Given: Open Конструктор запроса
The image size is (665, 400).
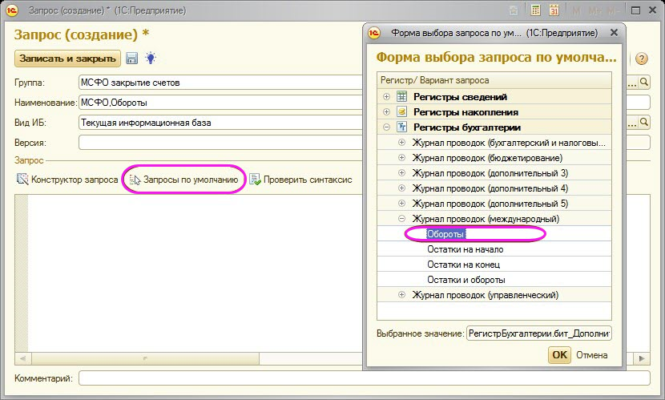Looking at the screenshot, I should tap(66, 180).
